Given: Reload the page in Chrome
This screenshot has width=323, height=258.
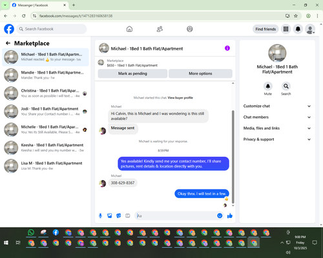Looking at the screenshot, I should (x=24, y=16).
